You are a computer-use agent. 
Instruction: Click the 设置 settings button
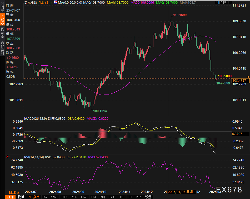148,197
